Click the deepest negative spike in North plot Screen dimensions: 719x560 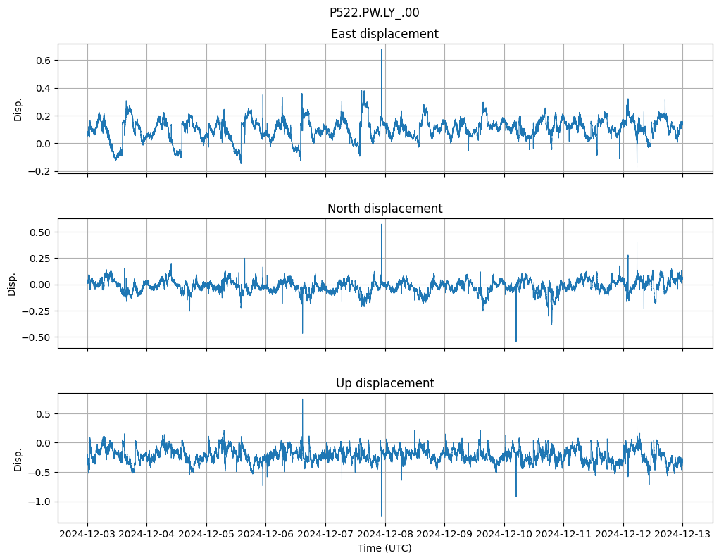[516, 342]
